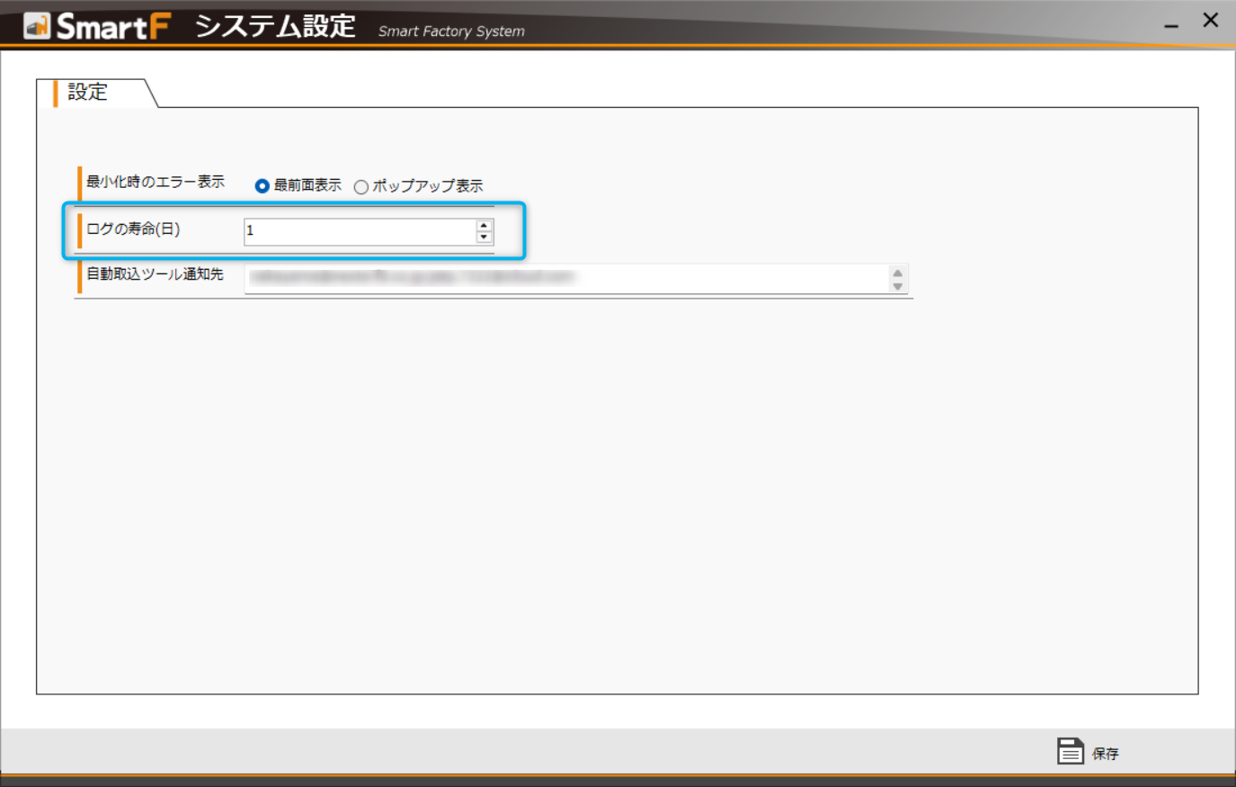
Task: Click the SmartF logo icon in title bar
Action: 37,26
